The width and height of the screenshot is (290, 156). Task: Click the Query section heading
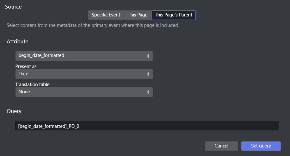[x=14, y=111]
